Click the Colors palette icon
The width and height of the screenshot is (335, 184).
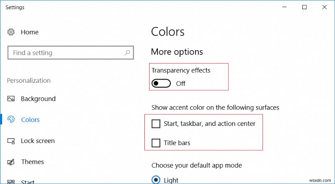pyautogui.click(x=11, y=120)
